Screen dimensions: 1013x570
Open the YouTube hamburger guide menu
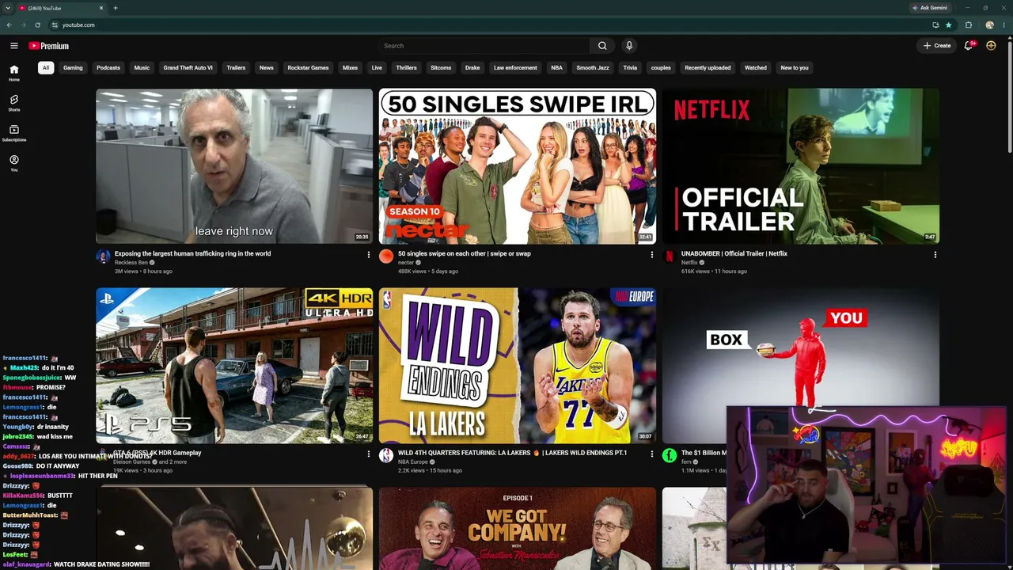(14, 46)
